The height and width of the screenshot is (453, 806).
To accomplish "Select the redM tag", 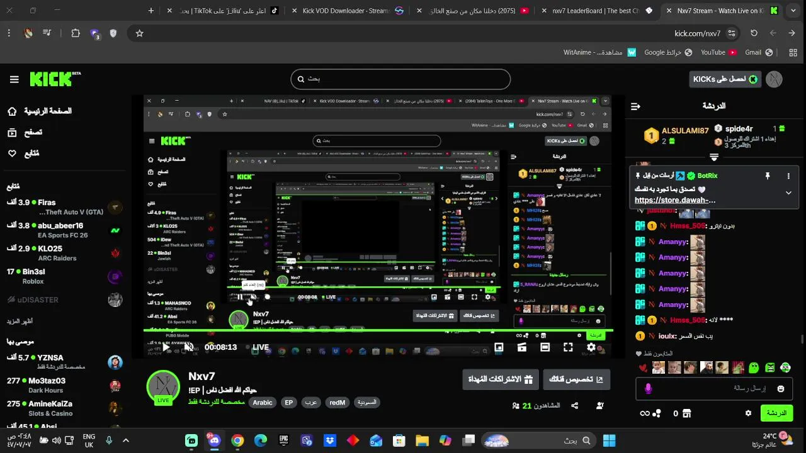I will tap(338, 403).
